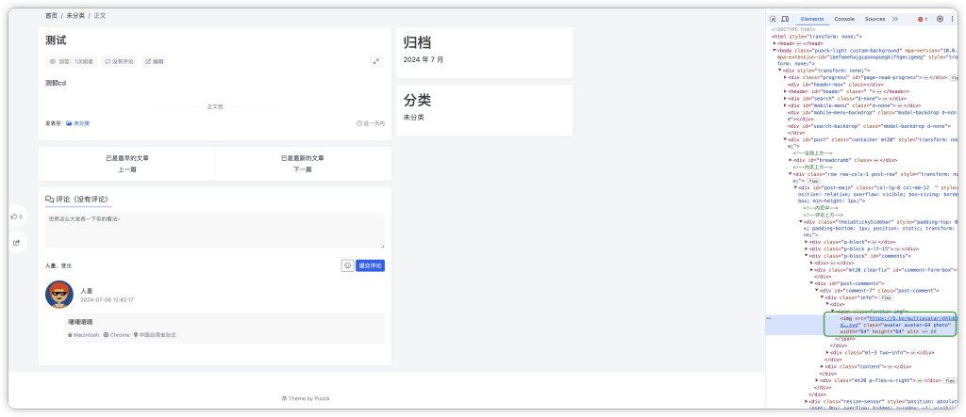The image size is (966, 417).
Task: Click the fullscreen expand icon in post header
Action: [x=376, y=61]
